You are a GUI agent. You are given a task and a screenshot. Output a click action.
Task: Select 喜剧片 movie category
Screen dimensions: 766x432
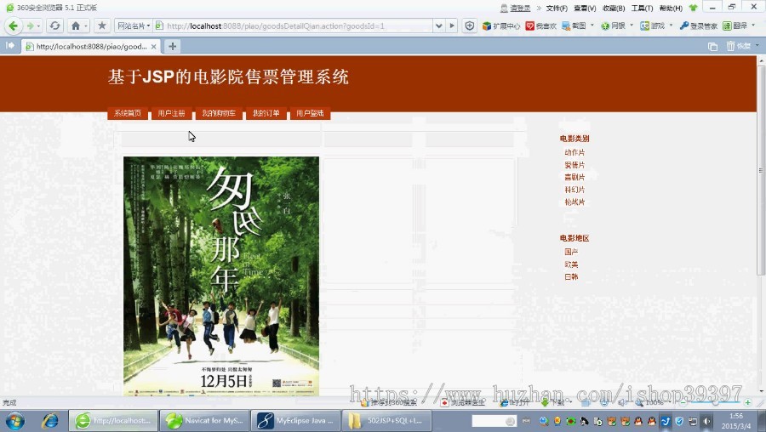click(574, 177)
